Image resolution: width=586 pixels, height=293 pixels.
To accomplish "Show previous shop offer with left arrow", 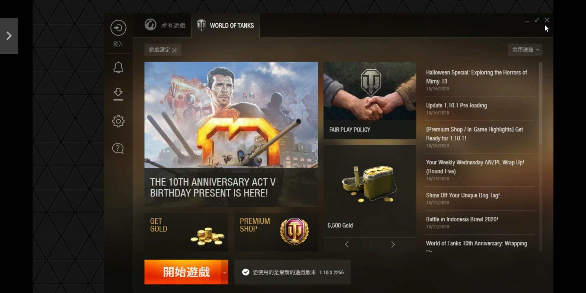I will coord(347,244).
